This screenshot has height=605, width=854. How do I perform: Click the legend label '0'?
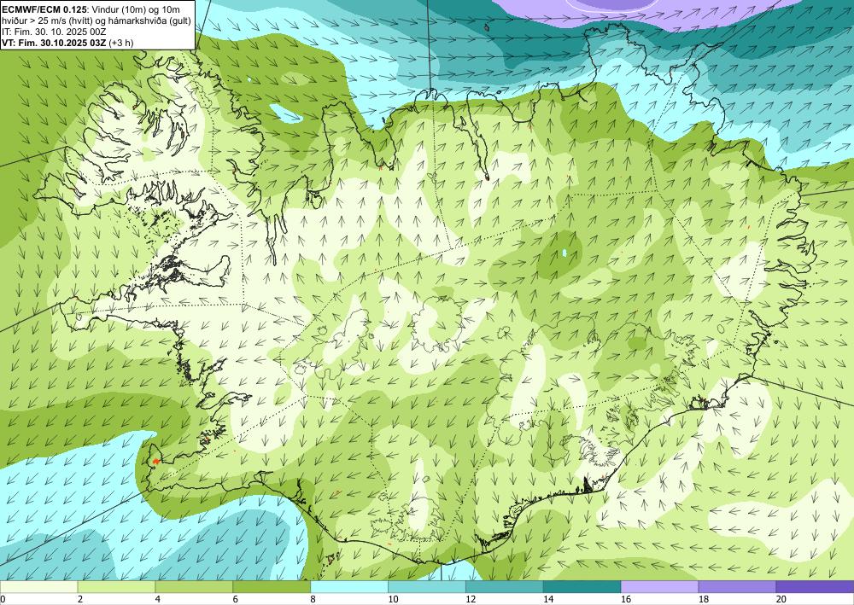(x=3, y=599)
